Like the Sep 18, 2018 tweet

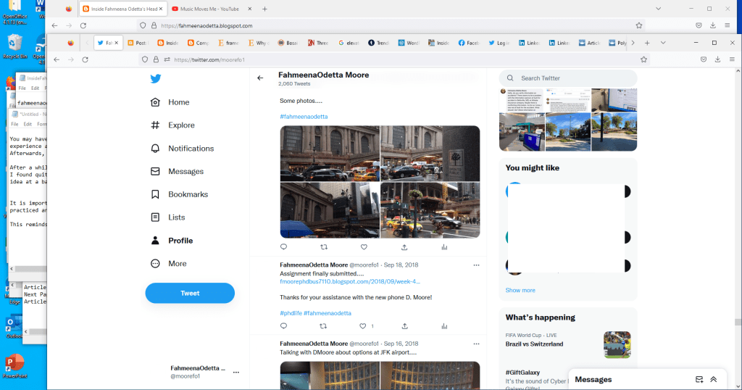364,326
